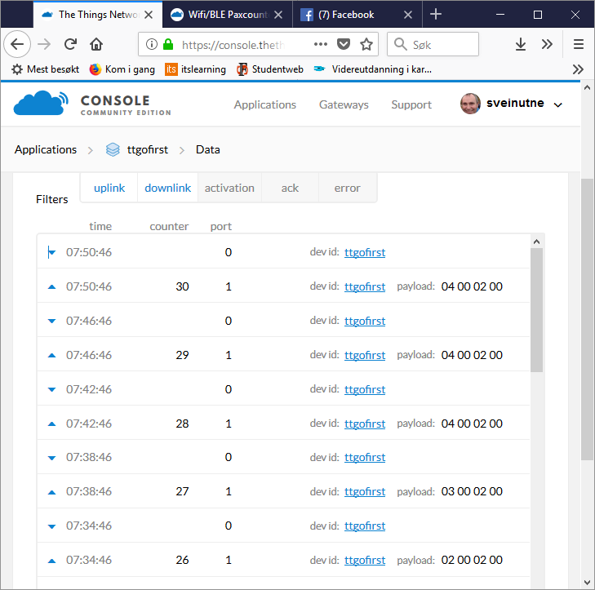Expand uplink row with counter 28
This screenshot has width=595, height=590.
pos(283,423)
